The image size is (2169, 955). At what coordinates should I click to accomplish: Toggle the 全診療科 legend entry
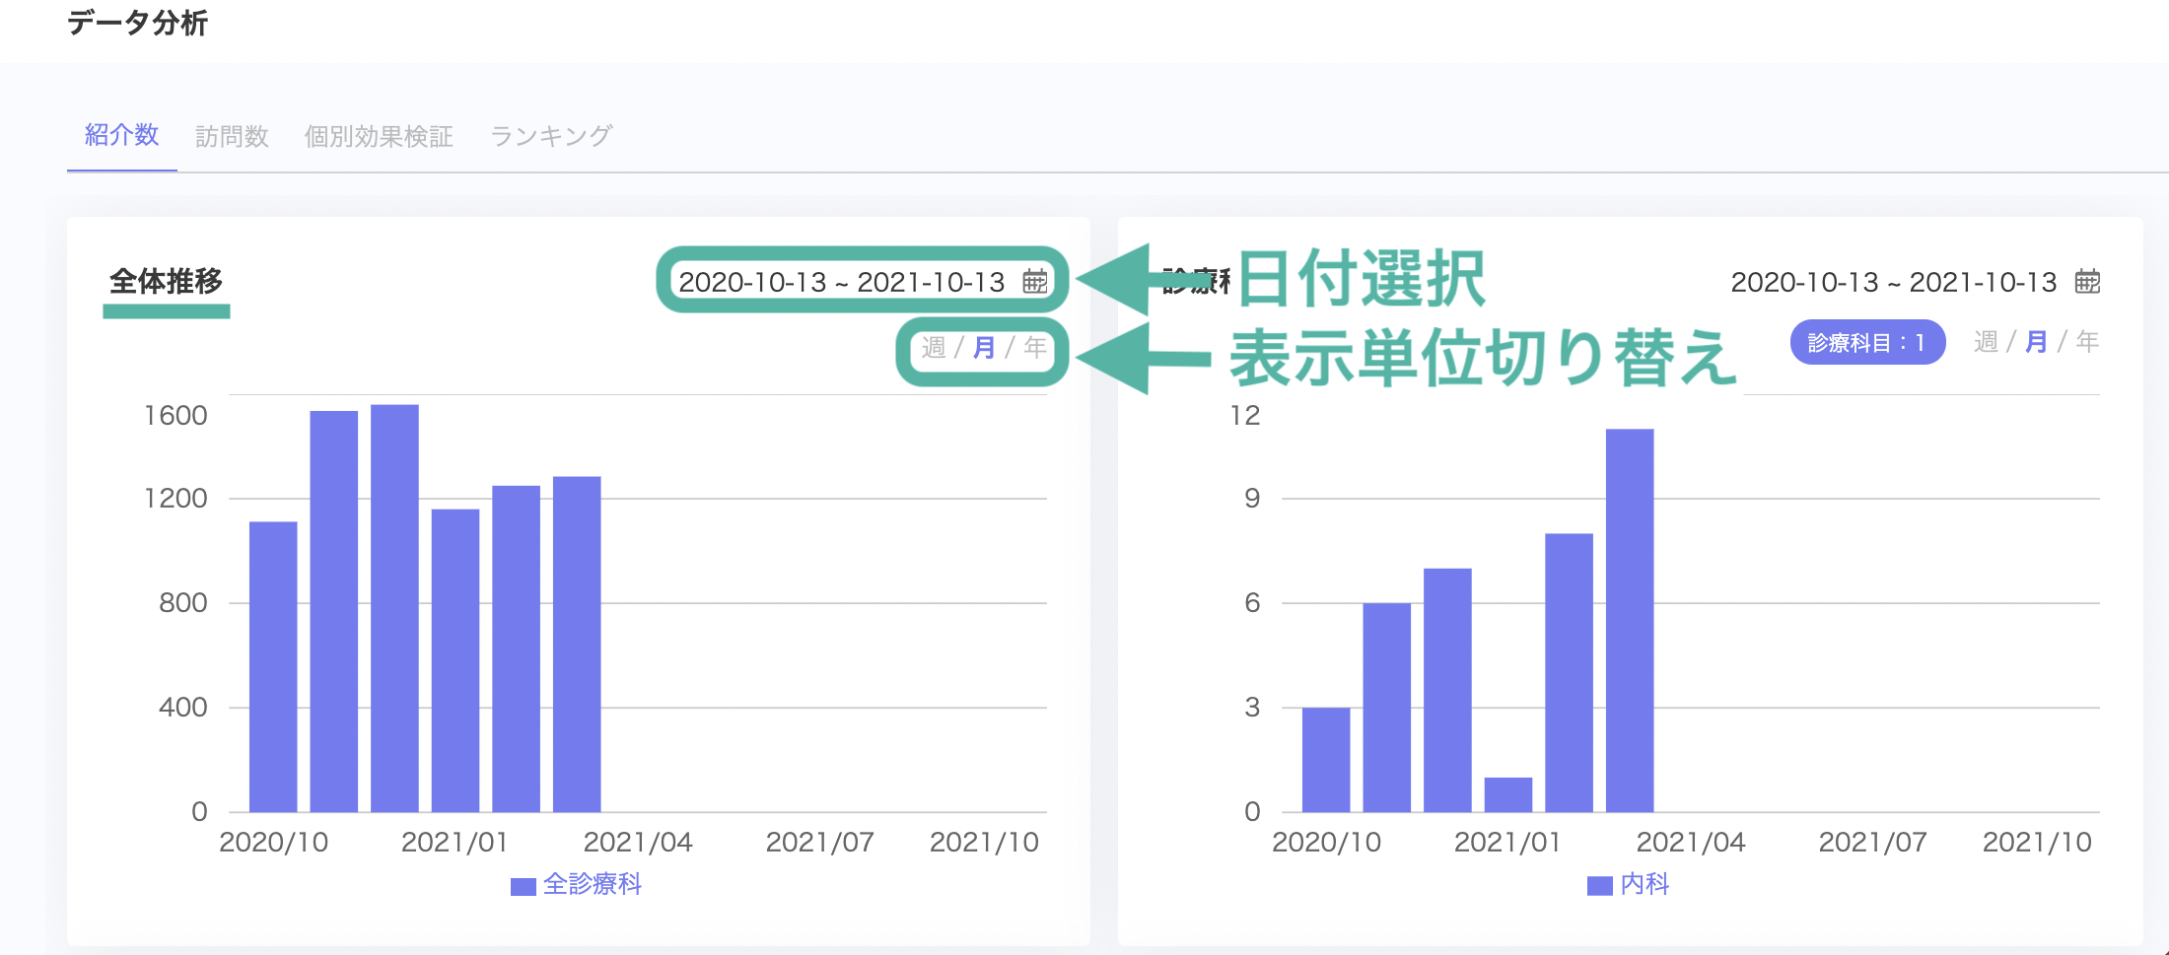click(577, 884)
